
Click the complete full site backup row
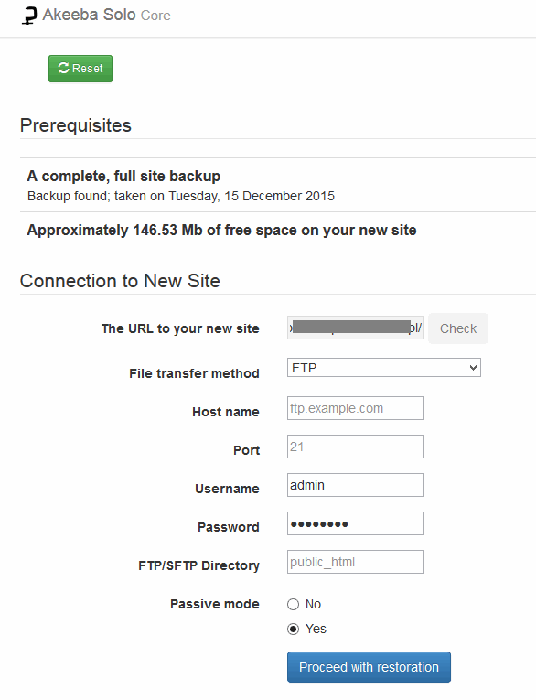278,185
